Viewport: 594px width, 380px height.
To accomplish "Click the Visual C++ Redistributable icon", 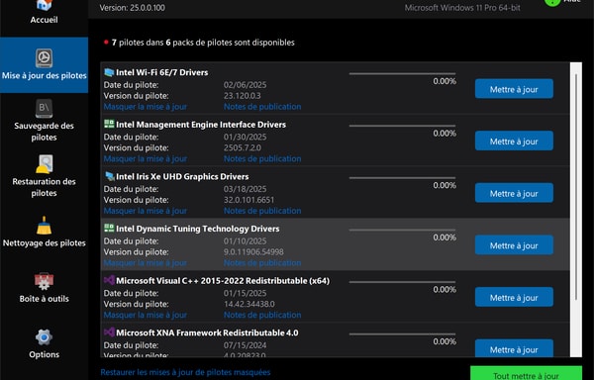I will [109, 280].
